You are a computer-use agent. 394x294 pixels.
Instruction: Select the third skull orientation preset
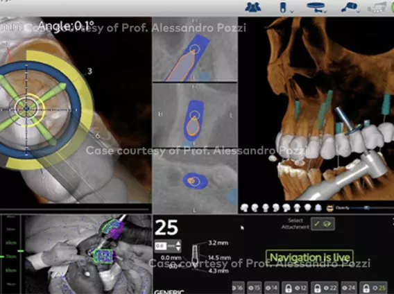(266, 208)
